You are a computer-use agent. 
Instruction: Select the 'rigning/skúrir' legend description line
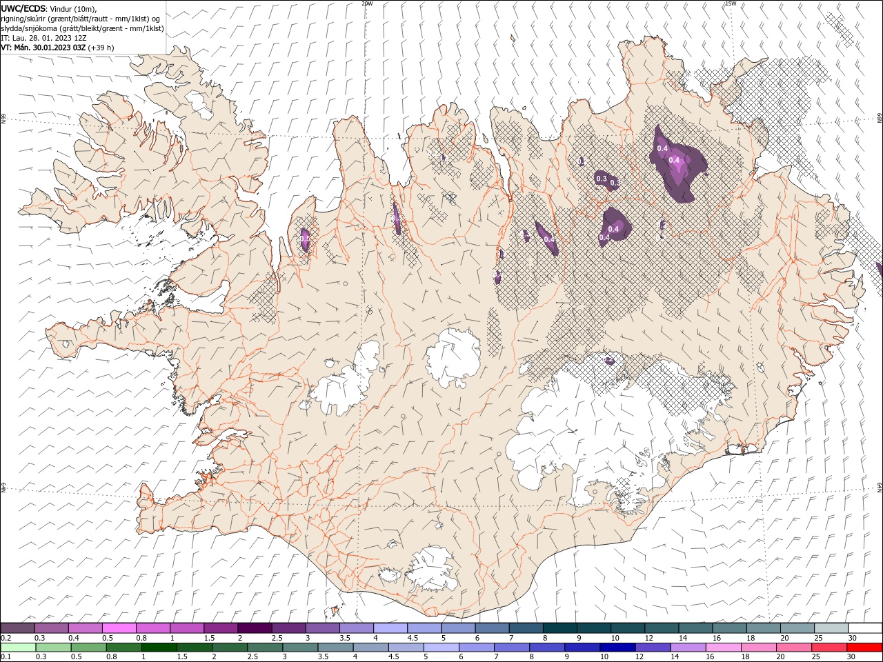(81, 18)
